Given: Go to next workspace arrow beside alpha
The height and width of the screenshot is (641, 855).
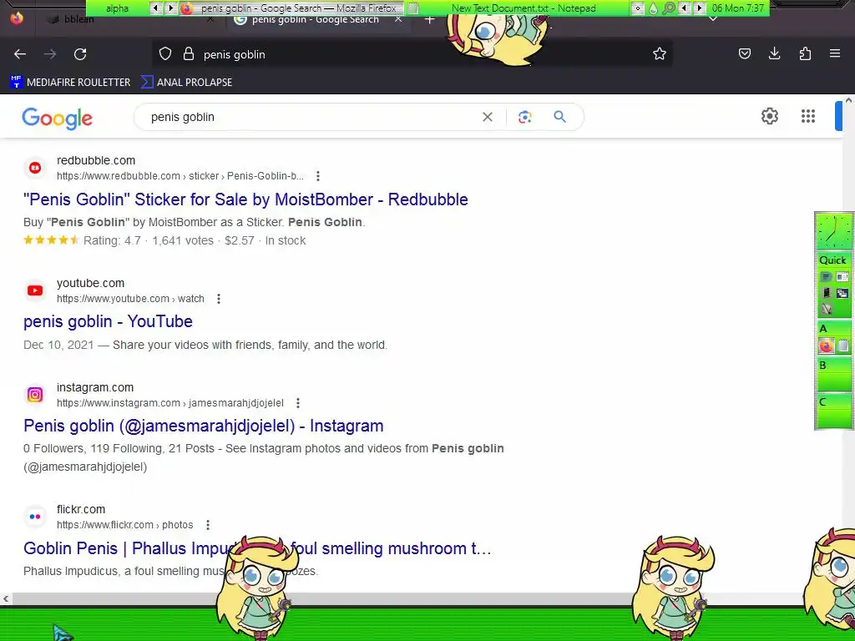Looking at the screenshot, I should (x=170, y=8).
